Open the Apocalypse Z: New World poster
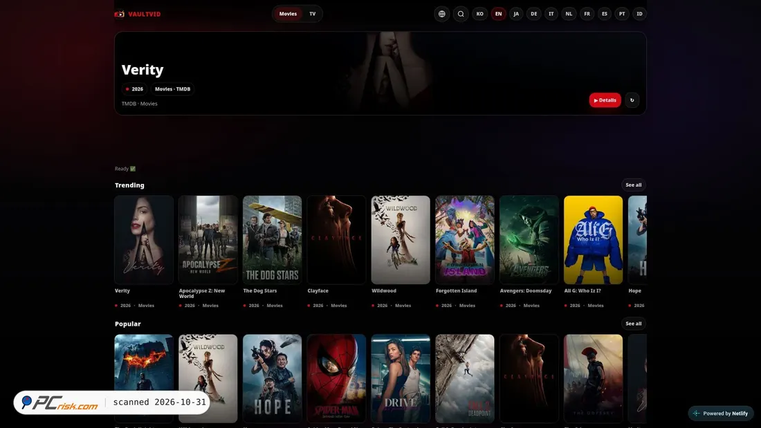The image size is (761, 428). point(208,240)
